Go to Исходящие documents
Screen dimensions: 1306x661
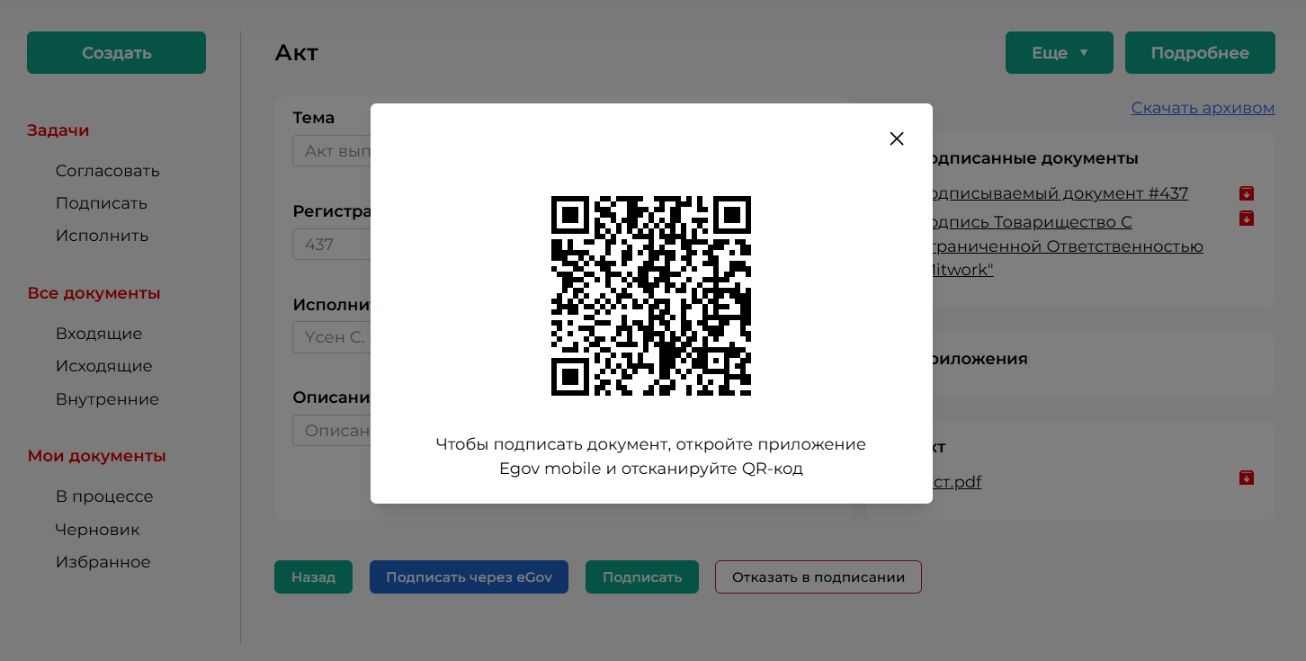tap(104, 366)
